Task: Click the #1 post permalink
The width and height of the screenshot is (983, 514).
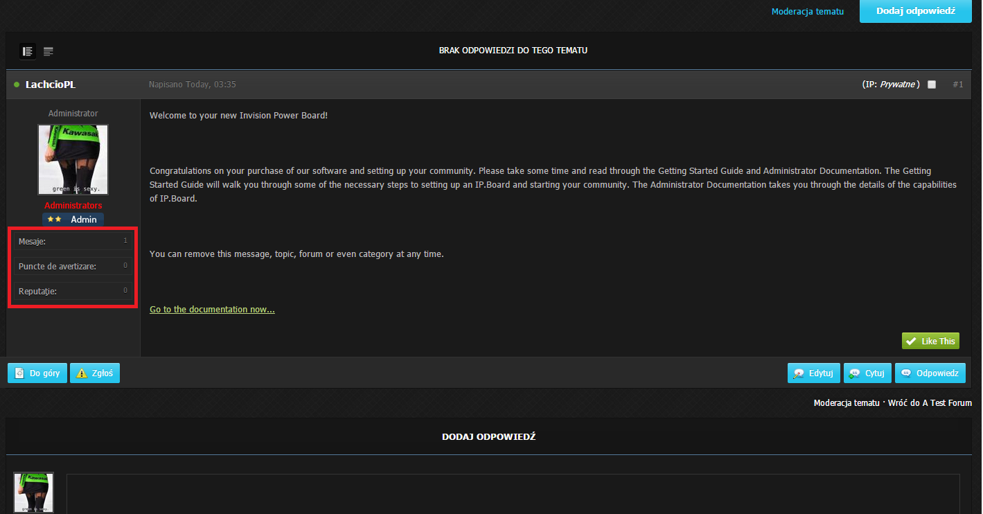Action: (958, 85)
